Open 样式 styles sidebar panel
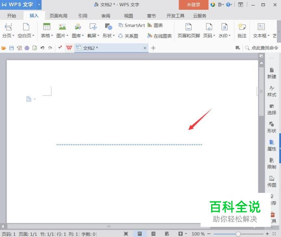 272,91
